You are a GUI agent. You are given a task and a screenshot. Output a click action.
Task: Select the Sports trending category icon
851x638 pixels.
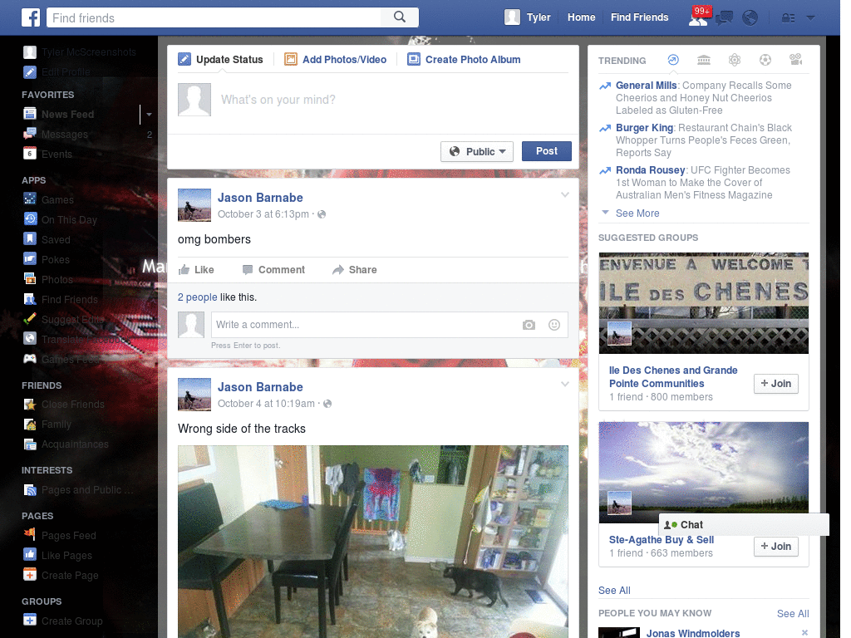click(765, 60)
